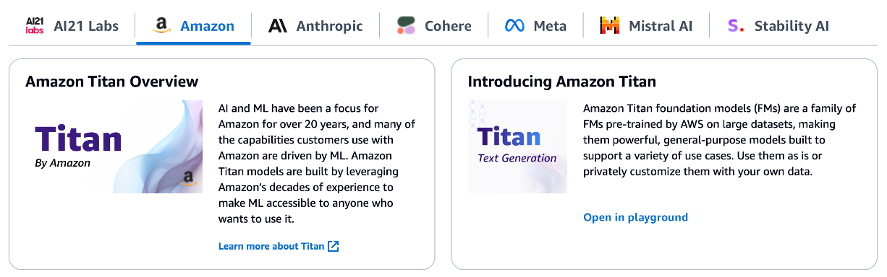The image size is (887, 277).
Task: Open the Cohere tab
Action: (x=434, y=26)
